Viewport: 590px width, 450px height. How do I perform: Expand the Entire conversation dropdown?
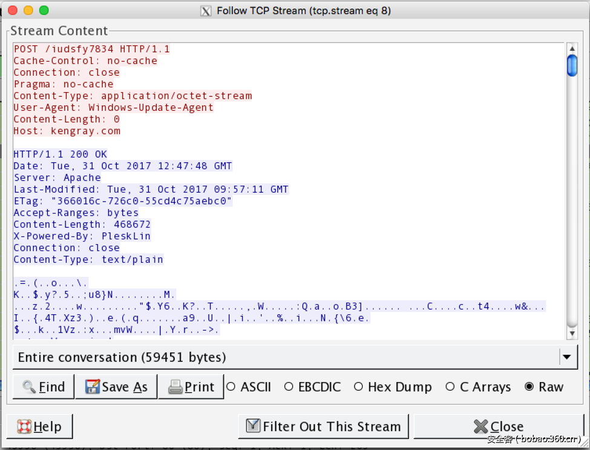(x=566, y=357)
